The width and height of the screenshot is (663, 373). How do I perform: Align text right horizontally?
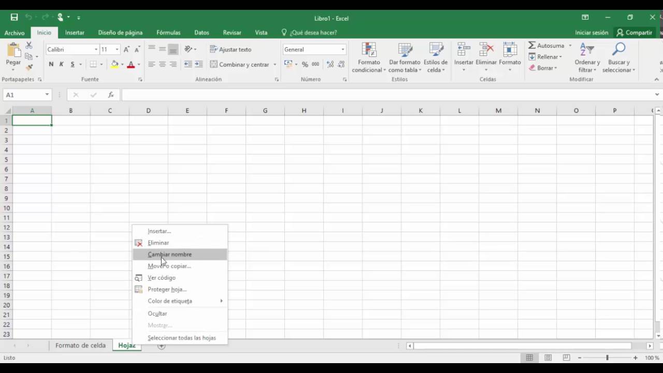click(174, 64)
